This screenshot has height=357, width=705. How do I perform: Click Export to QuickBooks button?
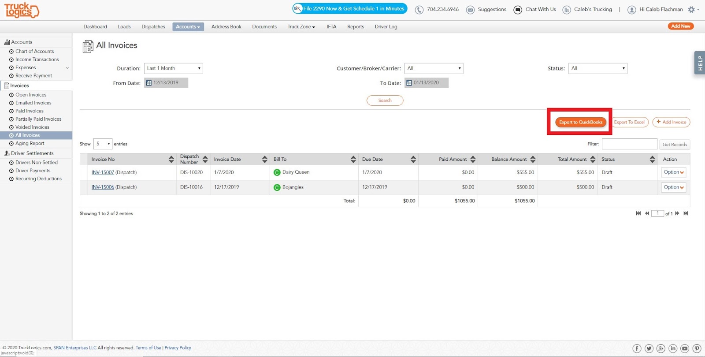[581, 122]
